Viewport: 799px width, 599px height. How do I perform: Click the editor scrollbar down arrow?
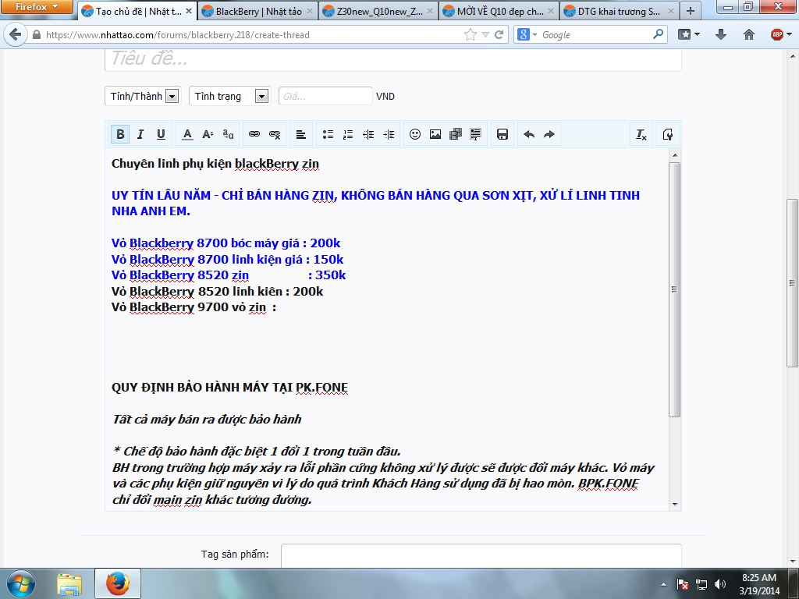coord(675,505)
